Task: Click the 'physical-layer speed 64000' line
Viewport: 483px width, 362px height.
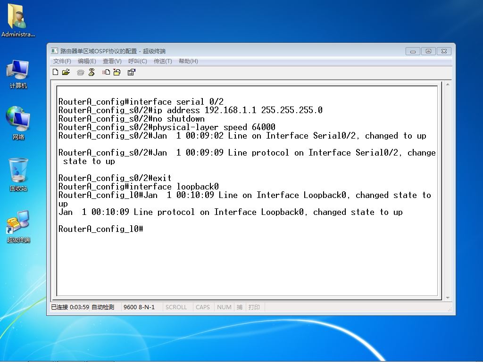Action: point(167,127)
